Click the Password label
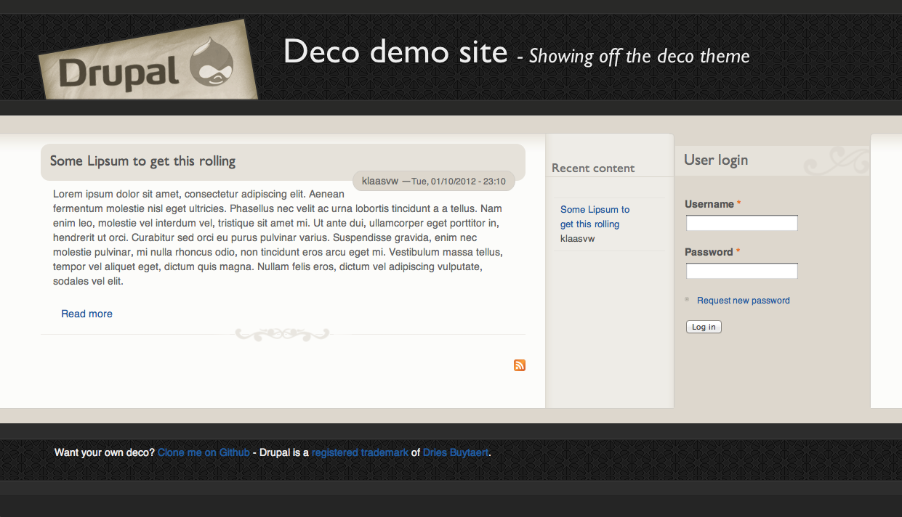902x517 pixels. (x=709, y=252)
